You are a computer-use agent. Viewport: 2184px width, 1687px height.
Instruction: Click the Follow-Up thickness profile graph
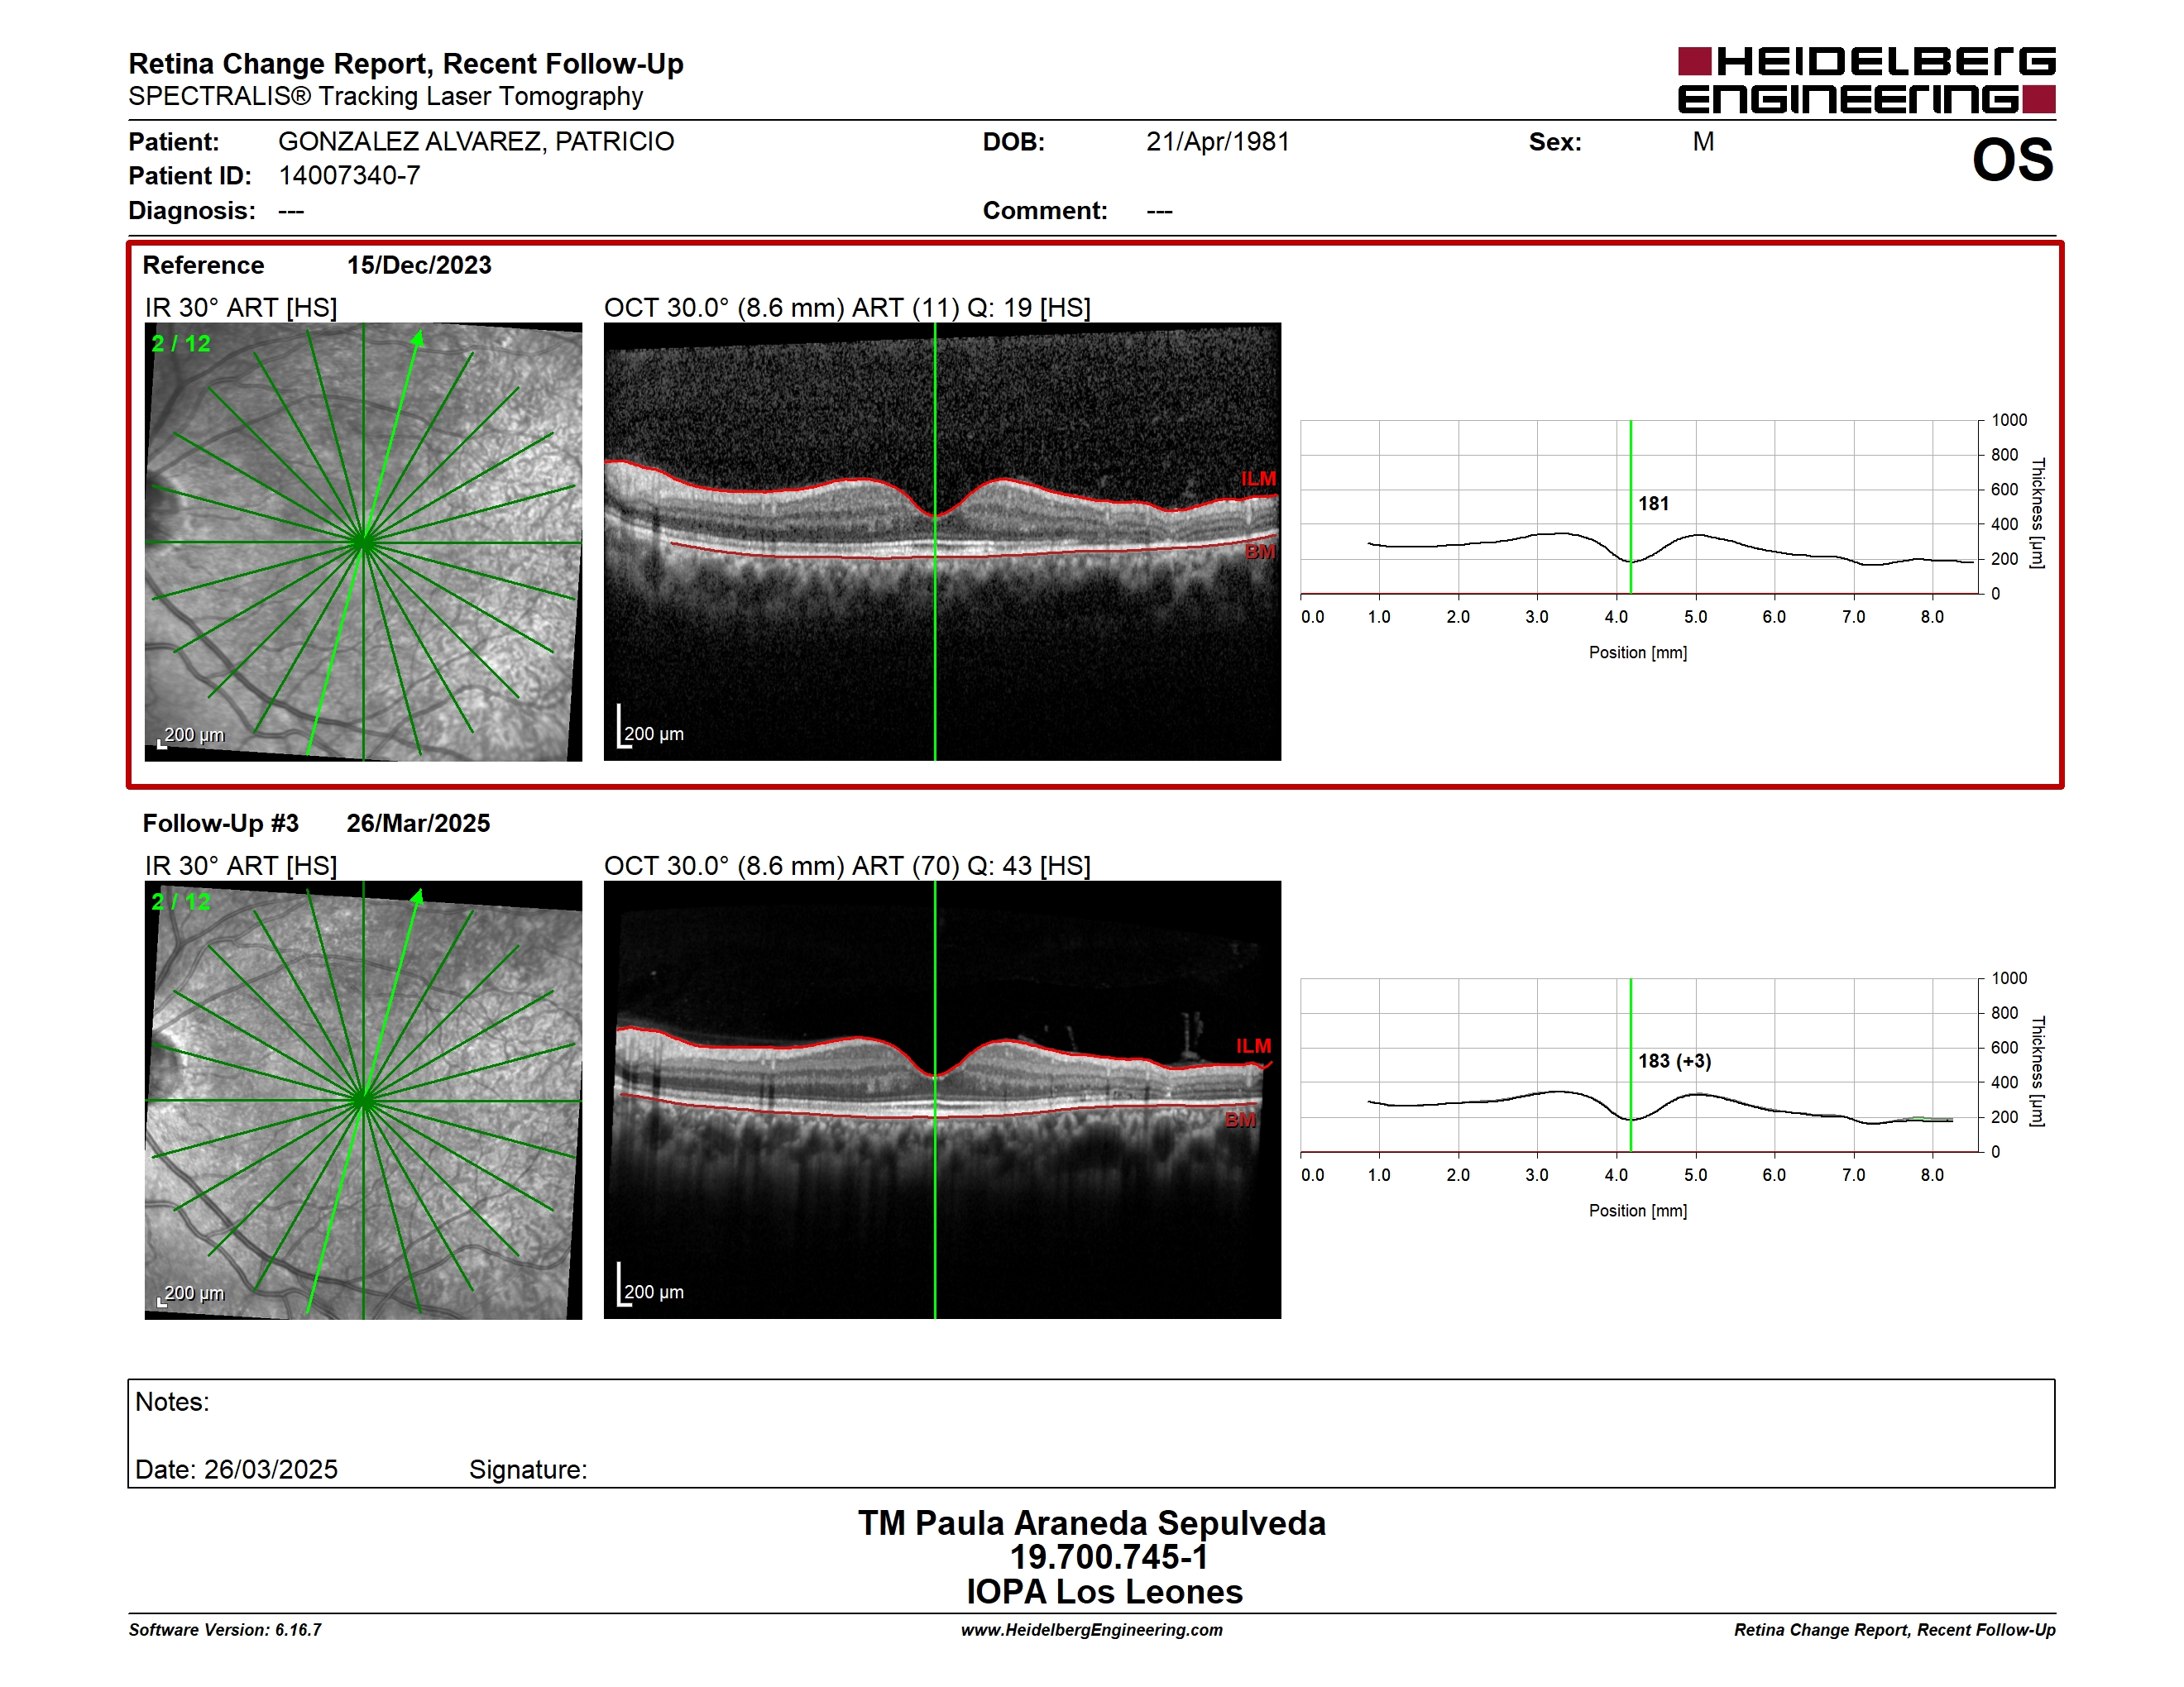(1640, 1064)
